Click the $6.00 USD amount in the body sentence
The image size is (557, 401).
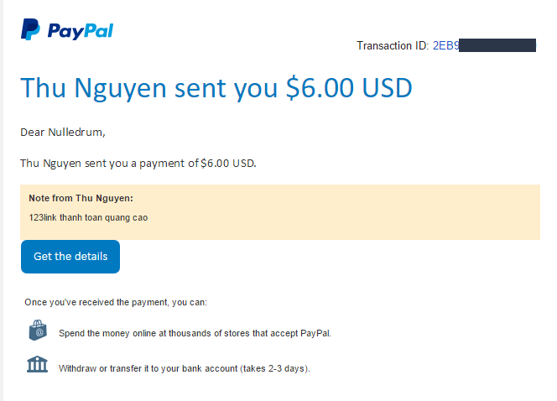click(228, 163)
